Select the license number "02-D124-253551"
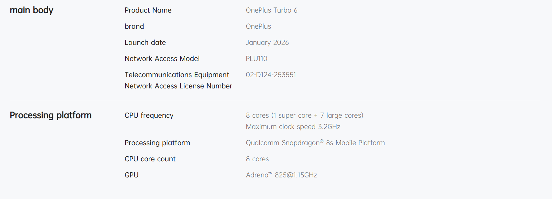 [271, 75]
